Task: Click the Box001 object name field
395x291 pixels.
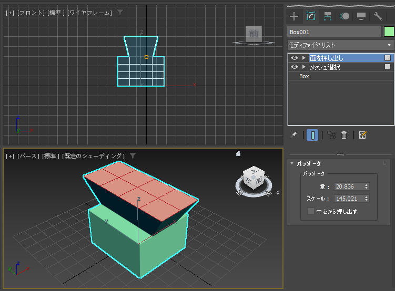Action: 333,32
